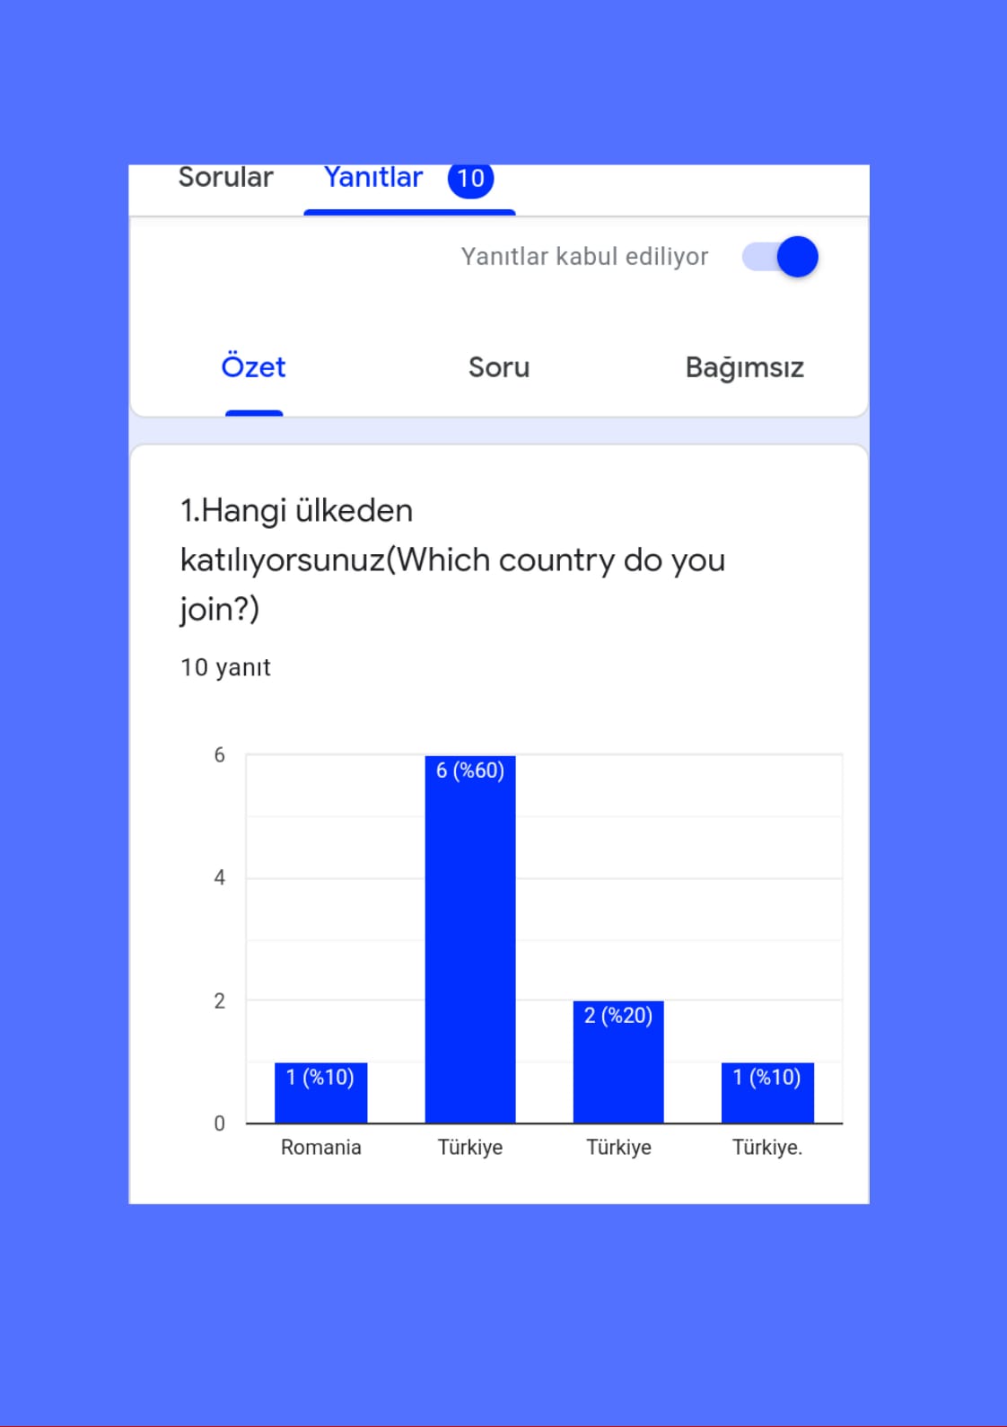Switch to the Soru view
The height and width of the screenshot is (1427, 1007).
tap(500, 366)
